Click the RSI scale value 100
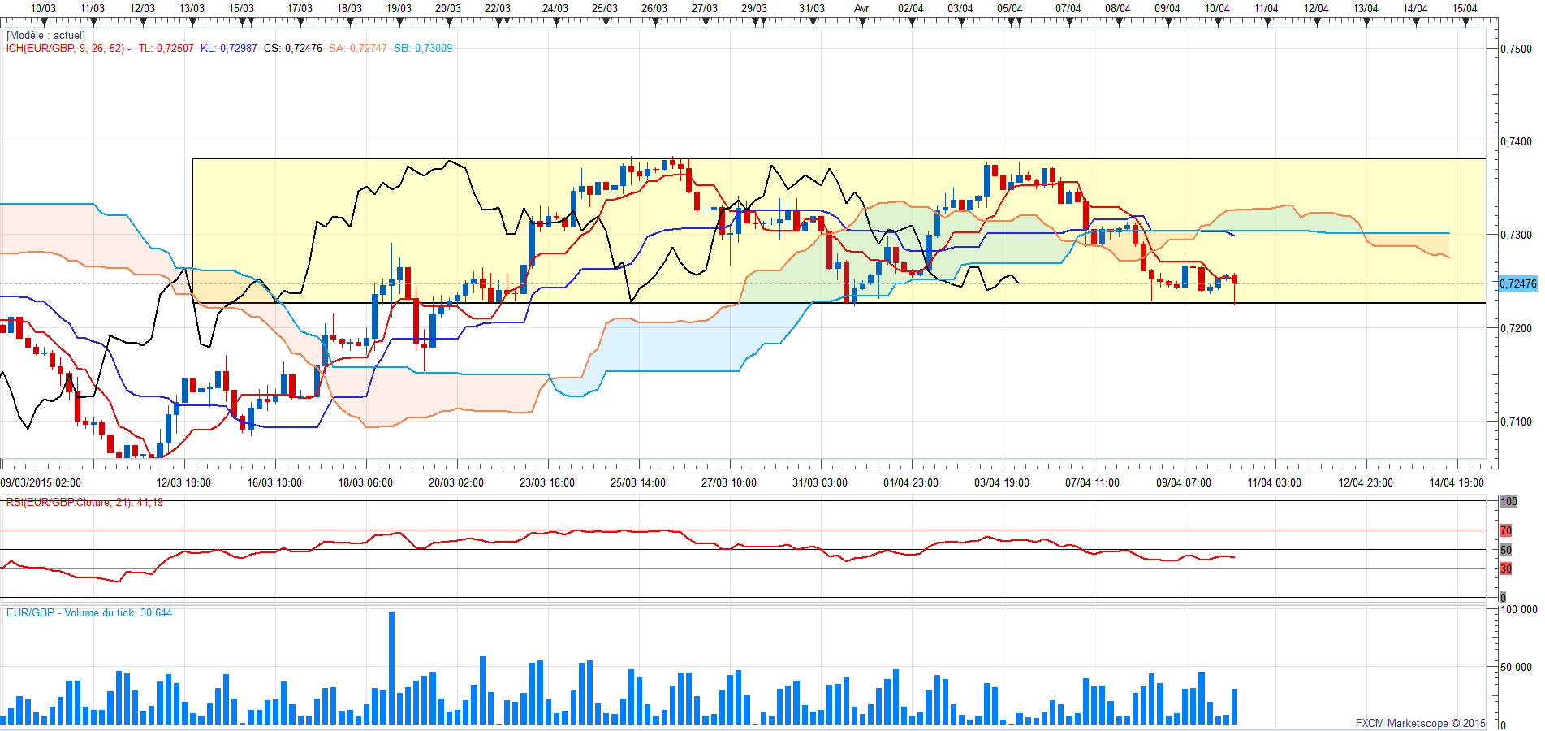Image resolution: width=1545 pixels, height=731 pixels. click(1508, 501)
